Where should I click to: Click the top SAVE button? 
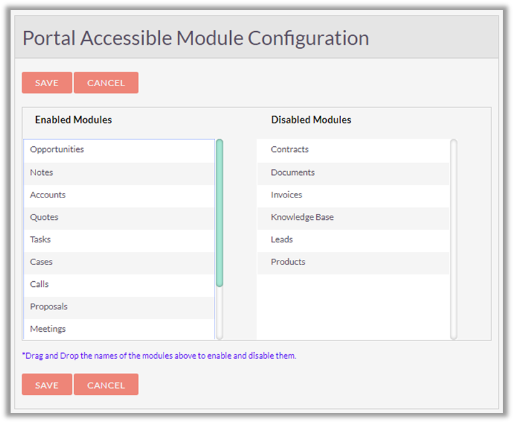tap(47, 83)
